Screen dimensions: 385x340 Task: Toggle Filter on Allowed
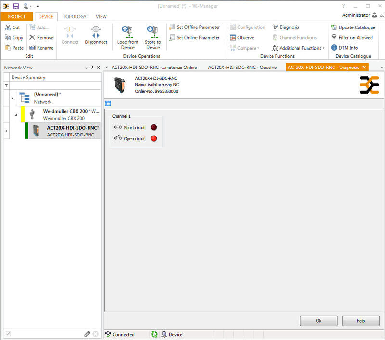(x=352, y=38)
